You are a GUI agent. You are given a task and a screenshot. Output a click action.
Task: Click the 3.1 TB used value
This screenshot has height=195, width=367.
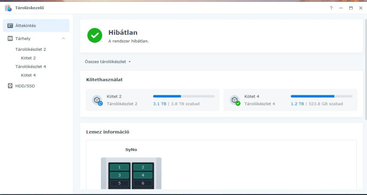point(160,104)
